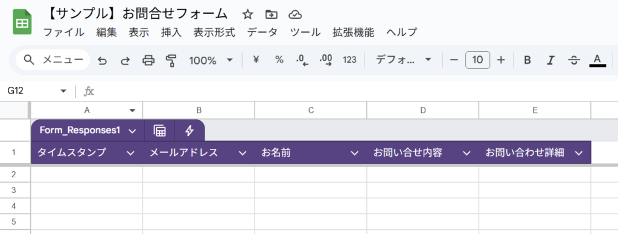Open the 100% zoom dropdown
This screenshot has height=234, width=618.
click(211, 60)
